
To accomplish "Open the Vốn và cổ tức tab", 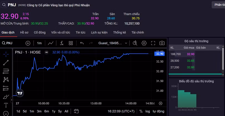I will 61,33.
